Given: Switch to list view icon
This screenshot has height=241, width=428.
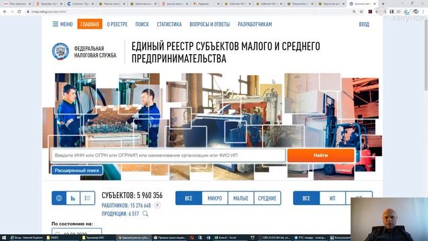Looking at the screenshot, I should click(88, 198).
